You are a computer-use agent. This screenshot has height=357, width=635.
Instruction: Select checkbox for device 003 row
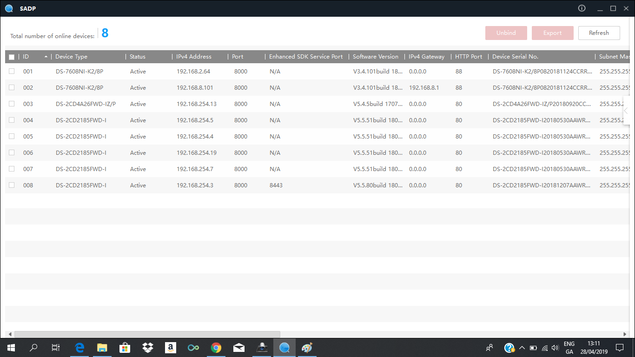click(12, 104)
